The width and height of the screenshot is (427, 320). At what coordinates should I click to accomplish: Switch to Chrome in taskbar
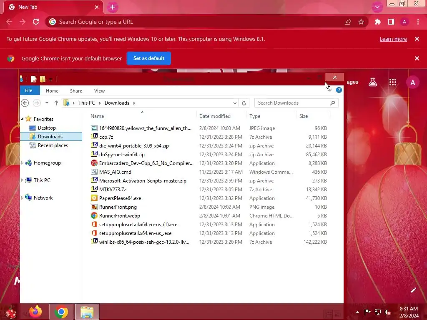(61, 312)
